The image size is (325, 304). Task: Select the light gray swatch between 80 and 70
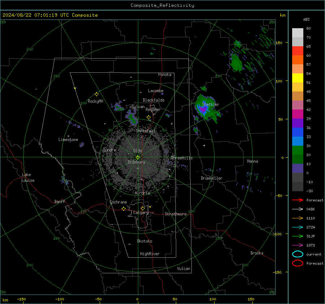coord(298,33)
